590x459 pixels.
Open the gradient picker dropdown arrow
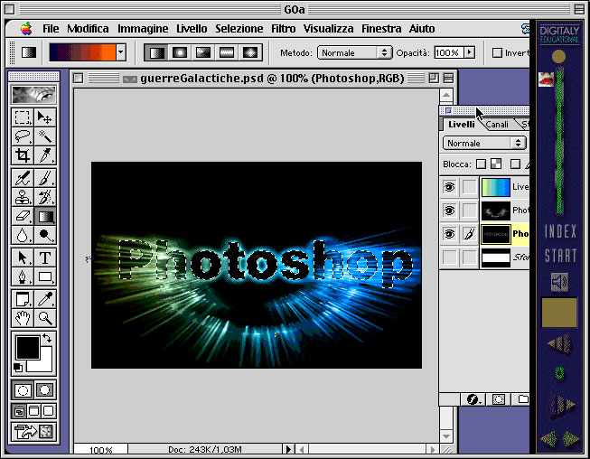(121, 52)
